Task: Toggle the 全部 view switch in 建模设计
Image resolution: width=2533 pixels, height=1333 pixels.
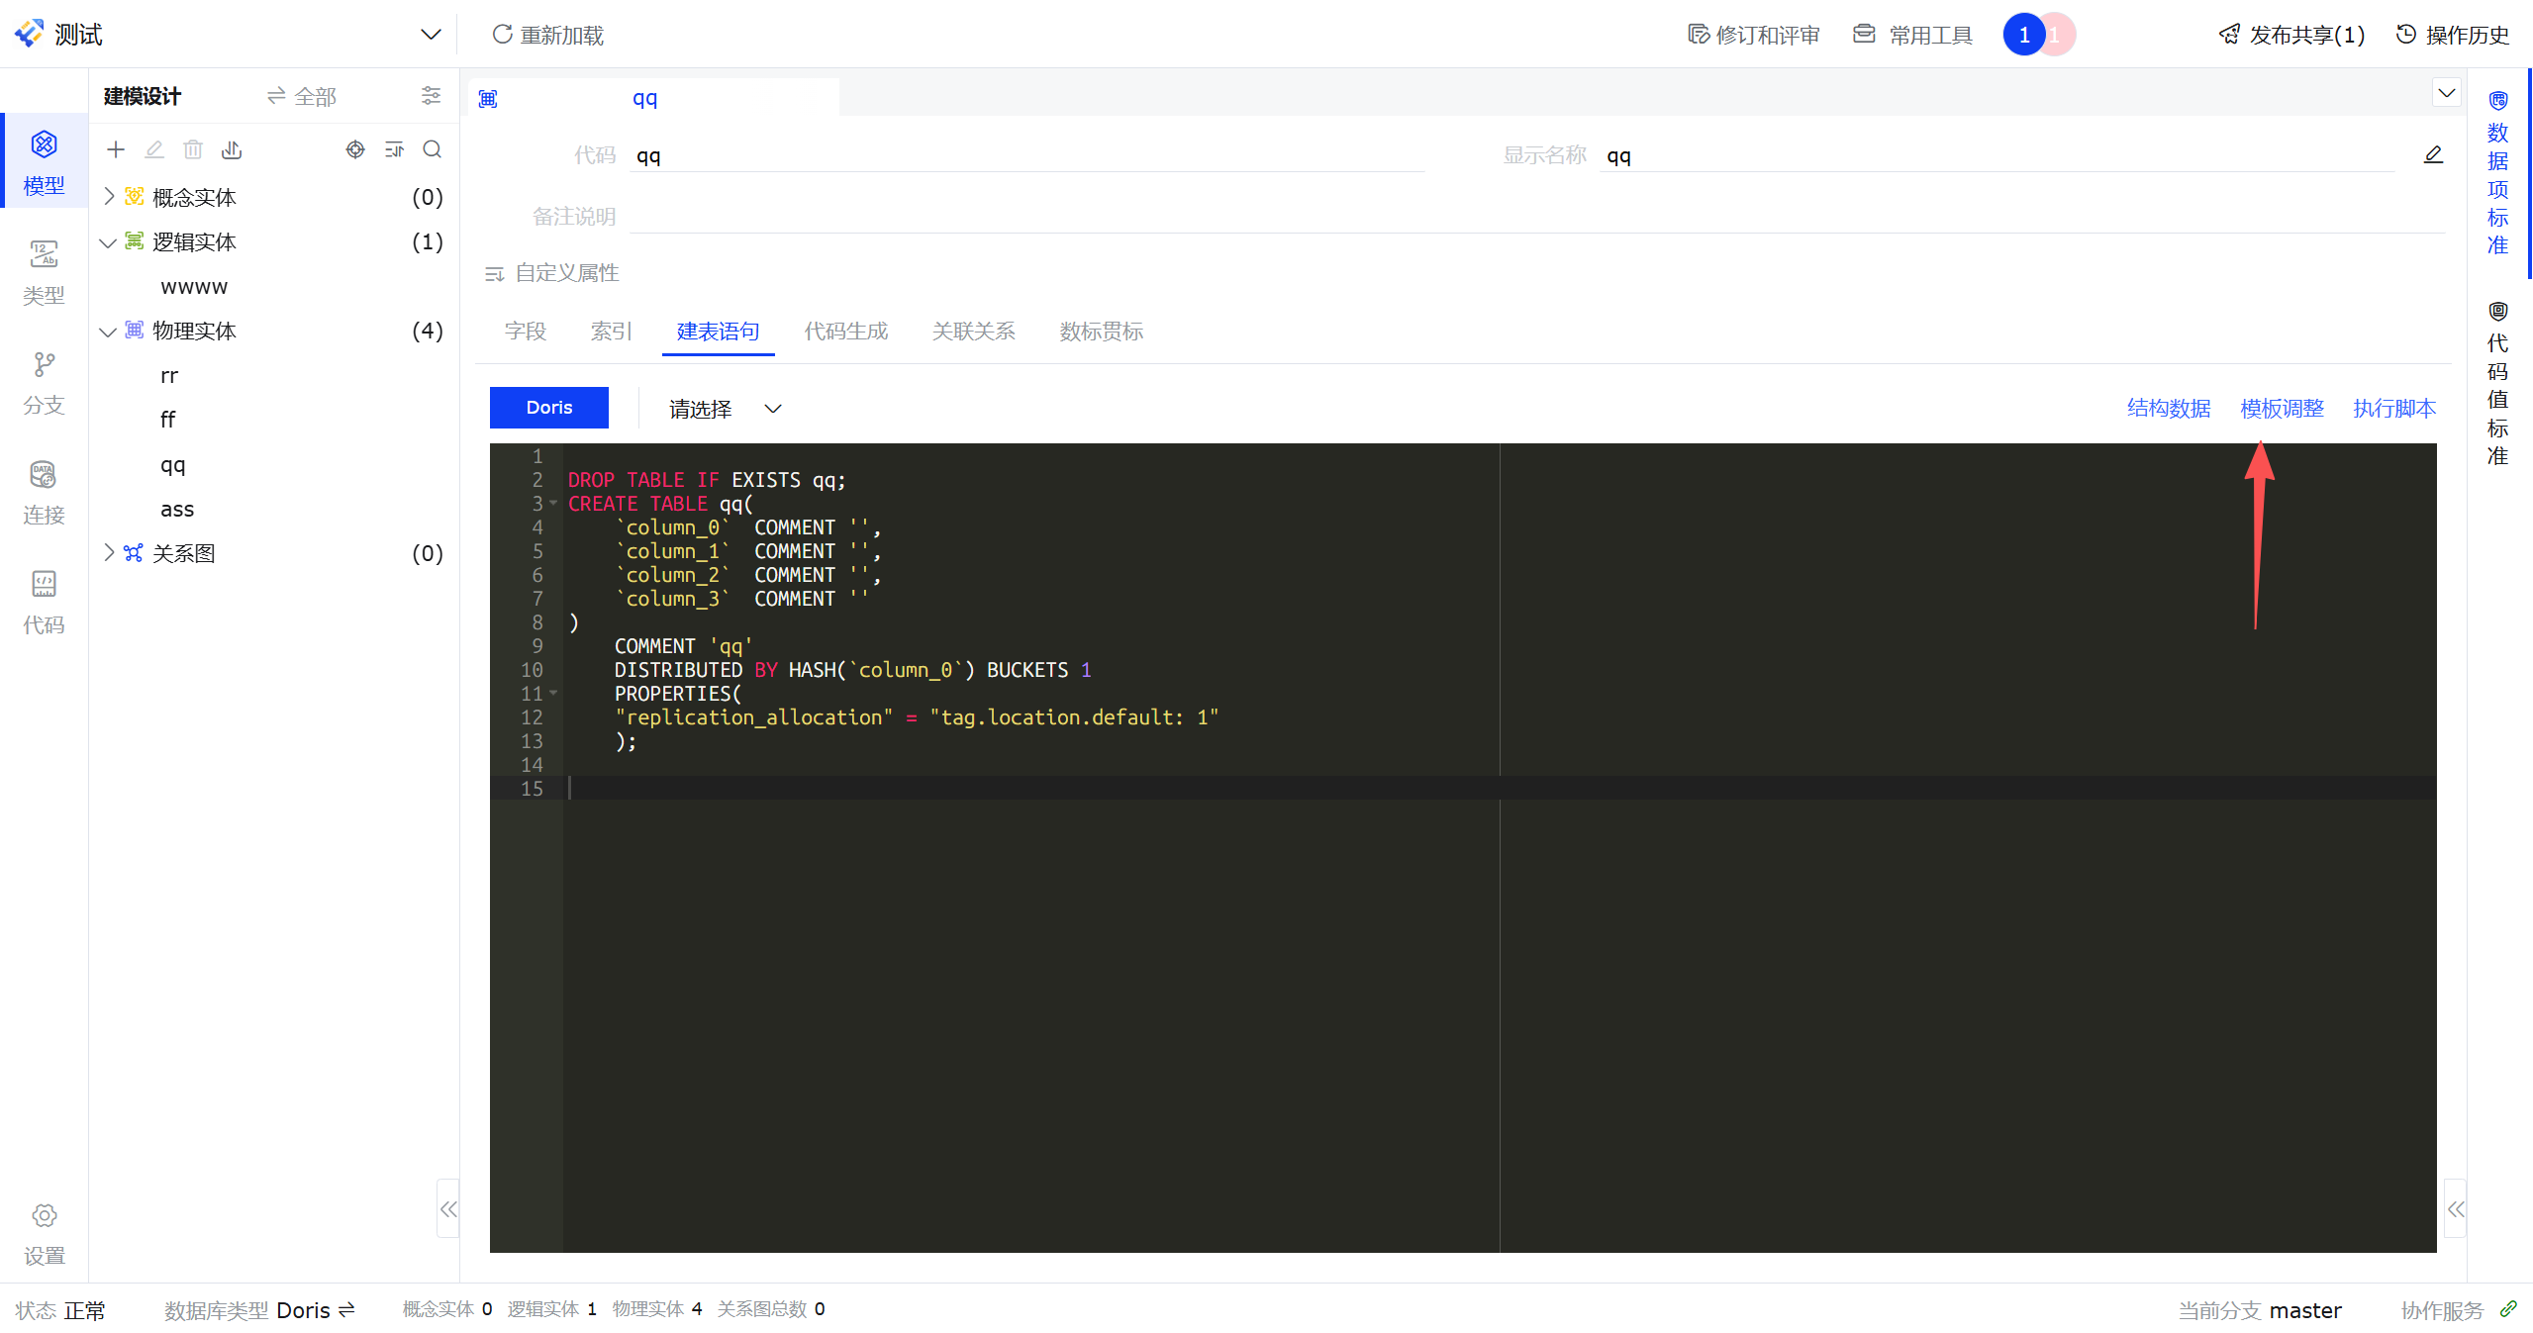Action: pyautogui.click(x=302, y=96)
